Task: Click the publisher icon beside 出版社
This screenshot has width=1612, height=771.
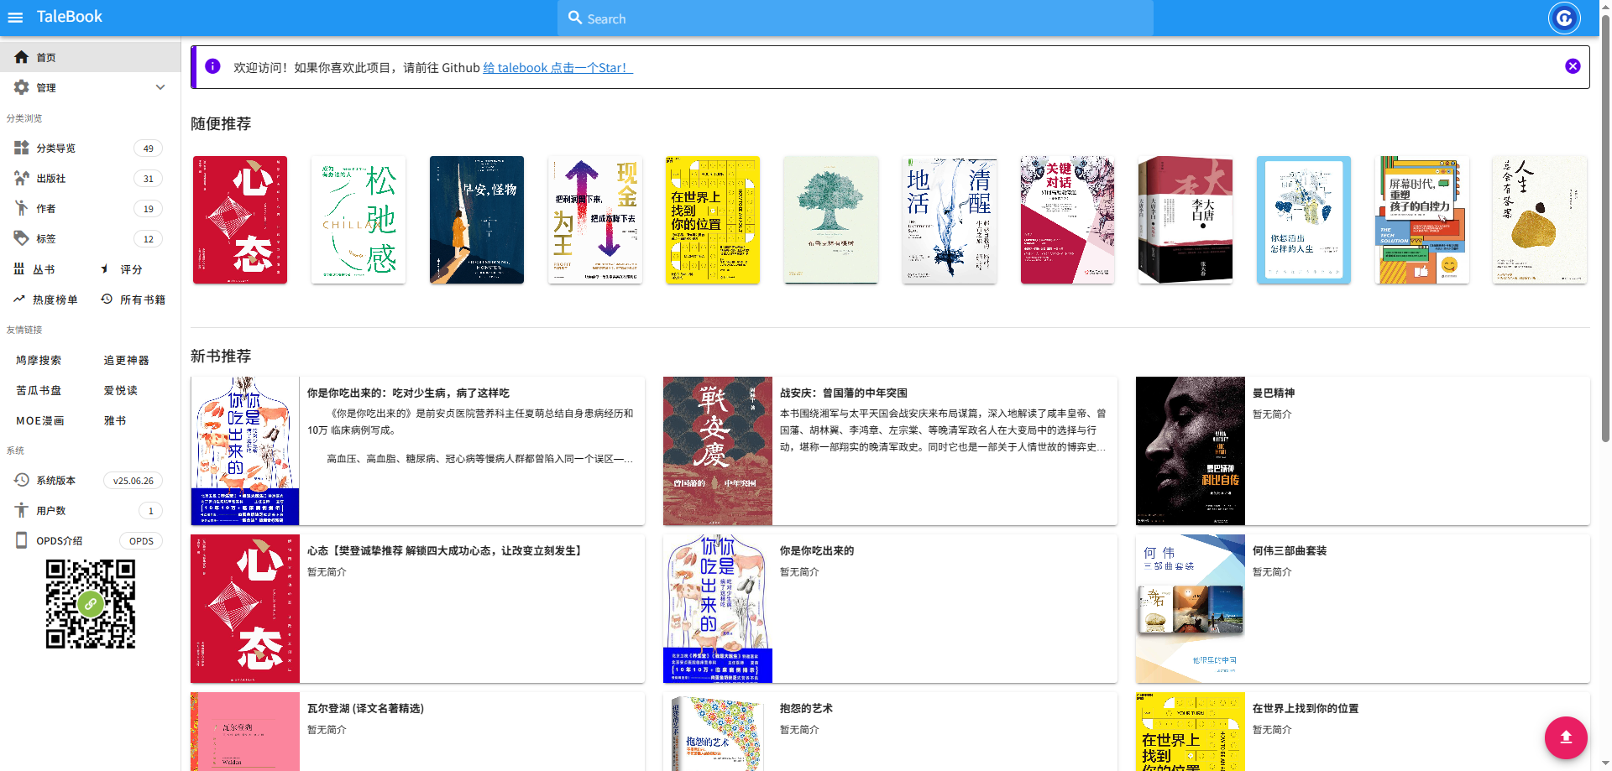Action: click(21, 178)
